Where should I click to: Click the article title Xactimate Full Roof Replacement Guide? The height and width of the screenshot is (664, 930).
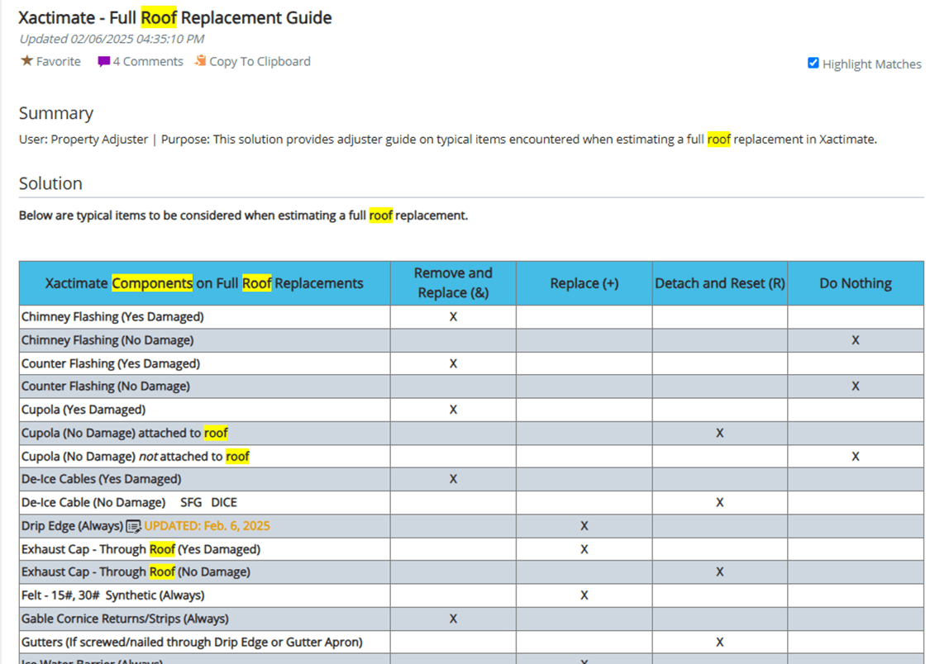tap(175, 18)
